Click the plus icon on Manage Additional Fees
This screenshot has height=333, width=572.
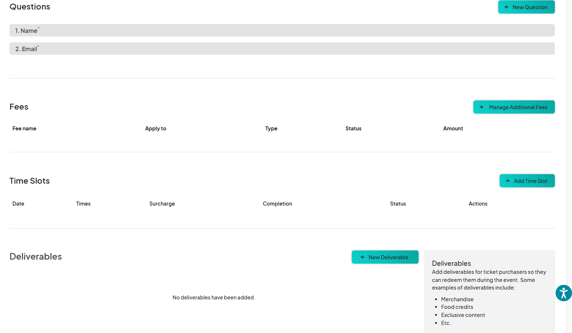pos(481,107)
